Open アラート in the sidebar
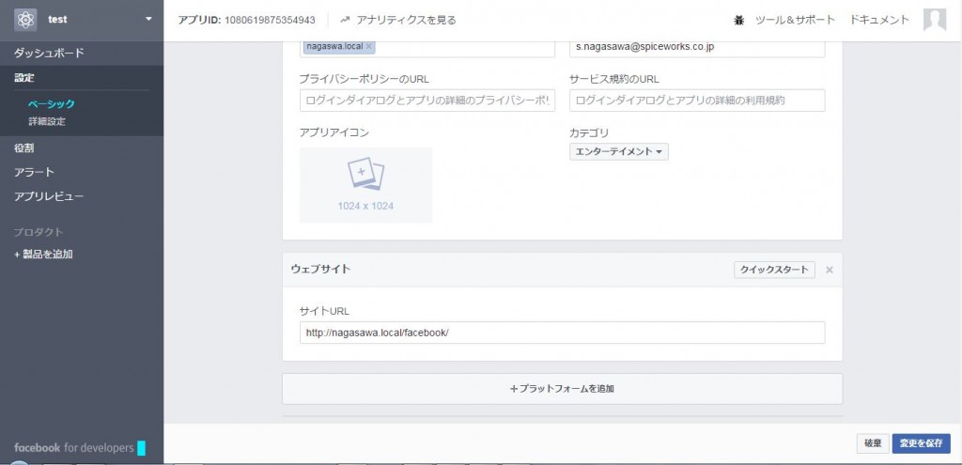The height and width of the screenshot is (465, 962). click(35, 173)
